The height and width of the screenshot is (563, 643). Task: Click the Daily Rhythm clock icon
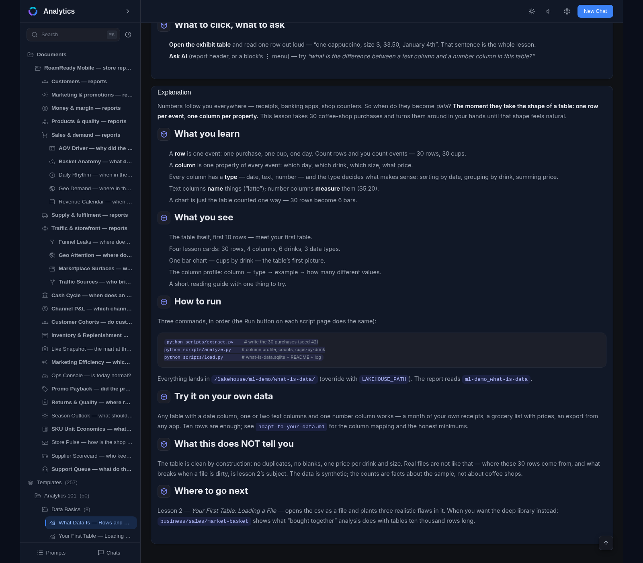pos(52,175)
